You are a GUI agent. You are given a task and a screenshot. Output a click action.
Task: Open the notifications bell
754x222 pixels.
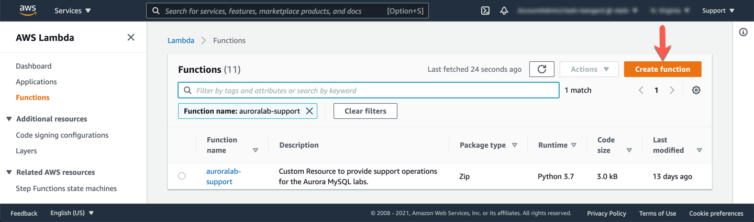pyautogui.click(x=504, y=10)
